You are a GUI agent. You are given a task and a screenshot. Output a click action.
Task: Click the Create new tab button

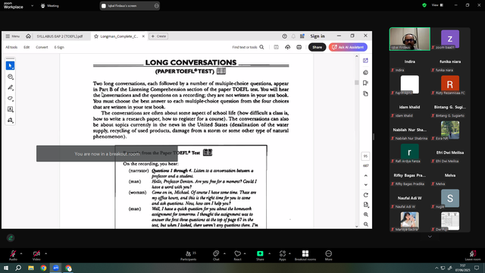click(x=158, y=36)
